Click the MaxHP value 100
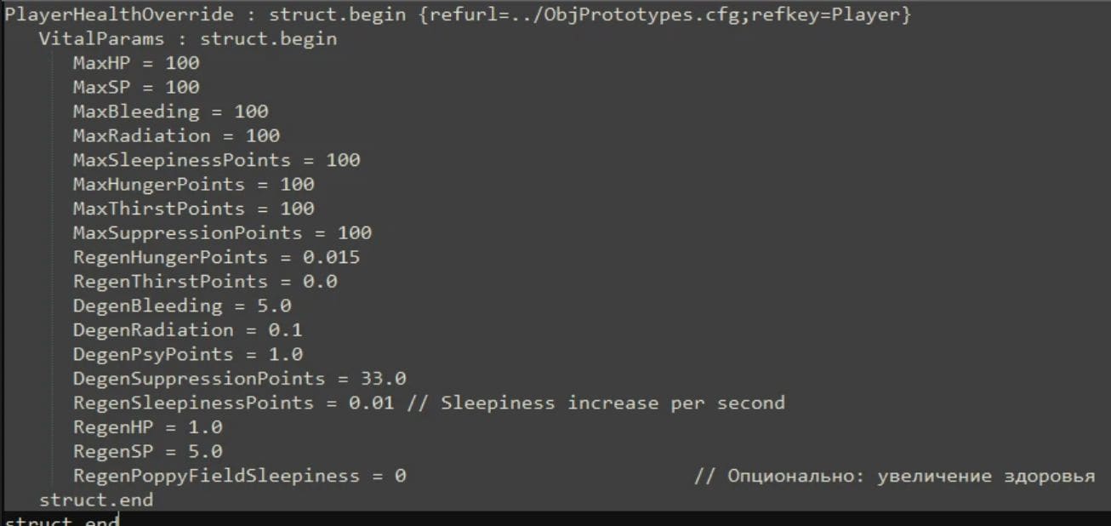Viewport: 1111px width, 526px height. [x=183, y=63]
